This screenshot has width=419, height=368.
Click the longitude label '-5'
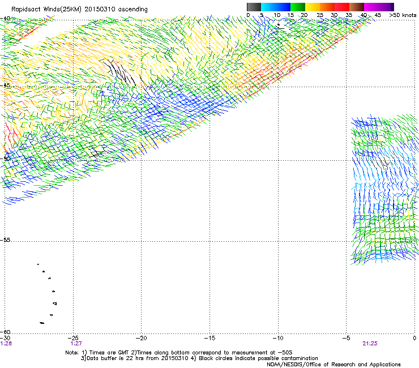pyautogui.click(x=347, y=338)
